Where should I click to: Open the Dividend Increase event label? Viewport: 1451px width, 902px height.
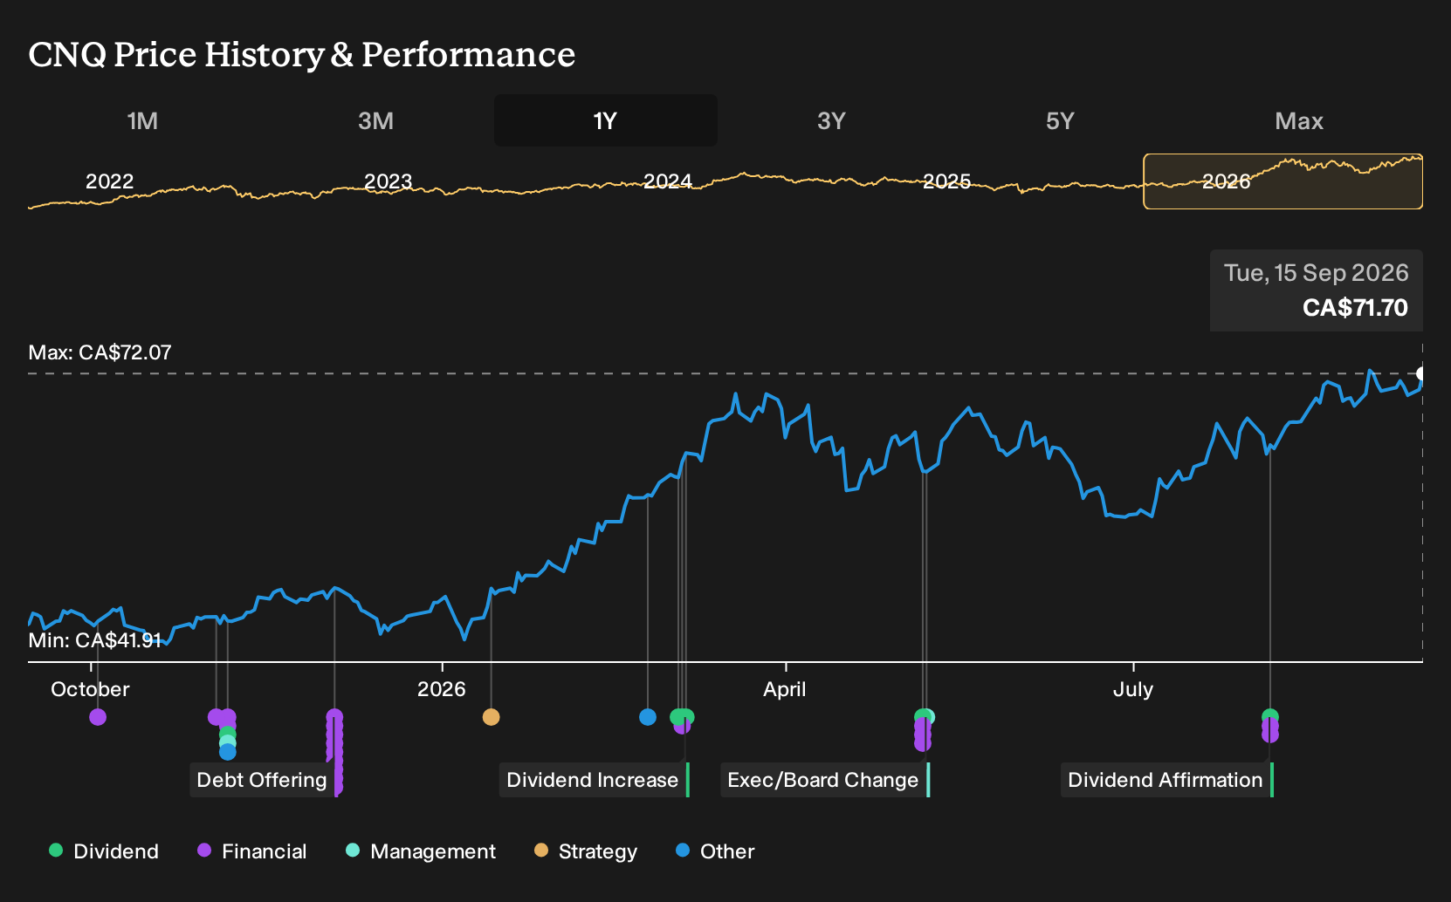click(x=593, y=780)
